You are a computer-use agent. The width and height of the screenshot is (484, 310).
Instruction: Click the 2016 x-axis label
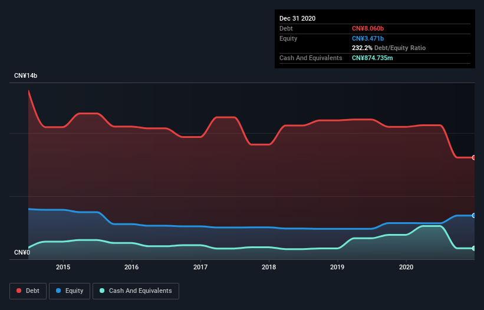[131, 267]
